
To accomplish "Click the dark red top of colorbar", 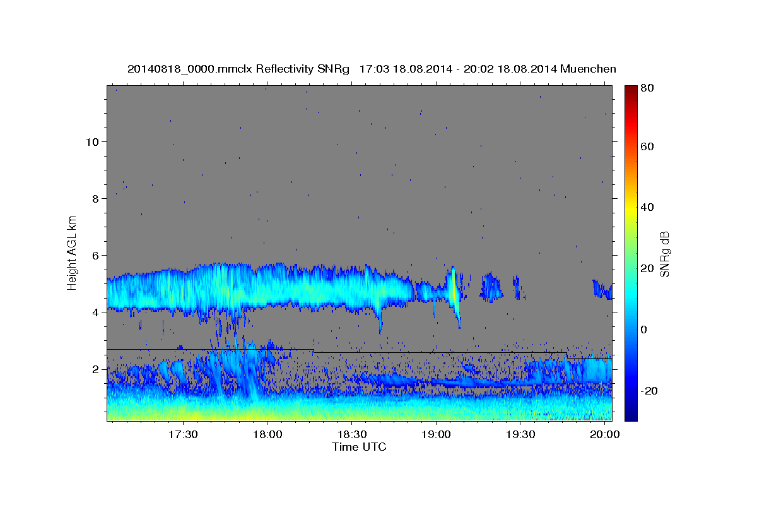I will (x=631, y=90).
